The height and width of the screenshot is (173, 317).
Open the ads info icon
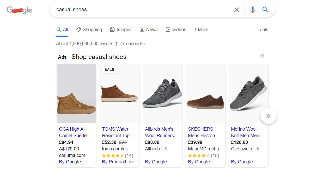[262, 56]
